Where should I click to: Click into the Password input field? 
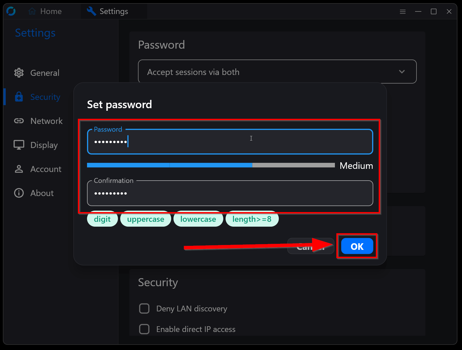[x=230, y=142]
